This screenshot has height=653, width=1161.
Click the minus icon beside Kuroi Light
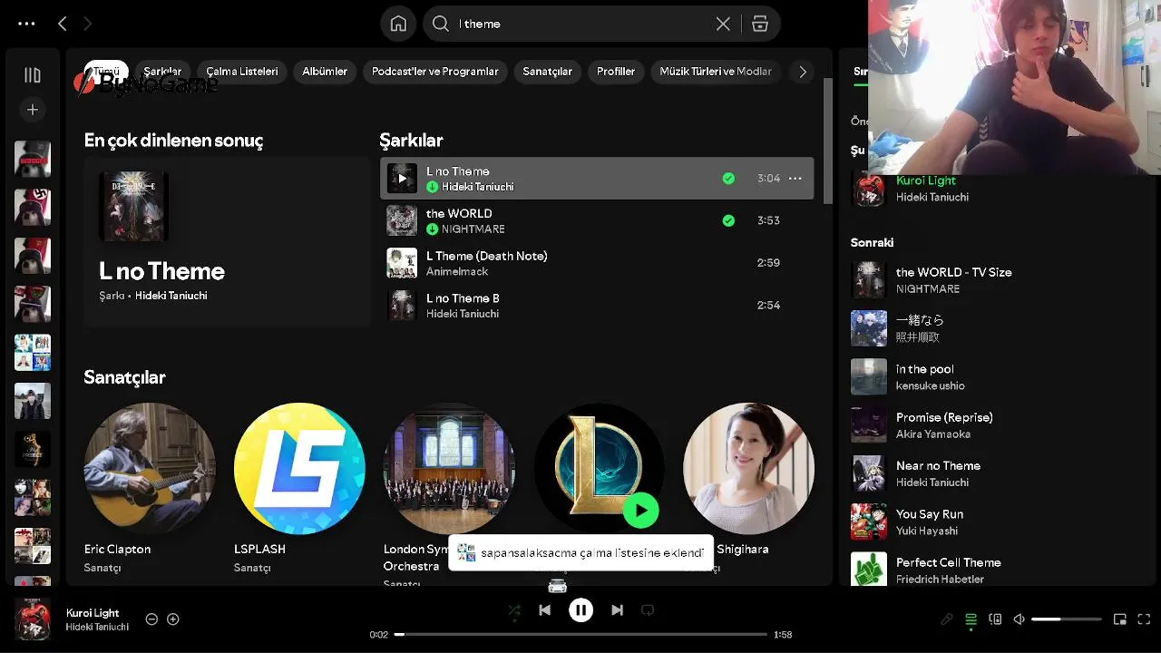[151, 619]
